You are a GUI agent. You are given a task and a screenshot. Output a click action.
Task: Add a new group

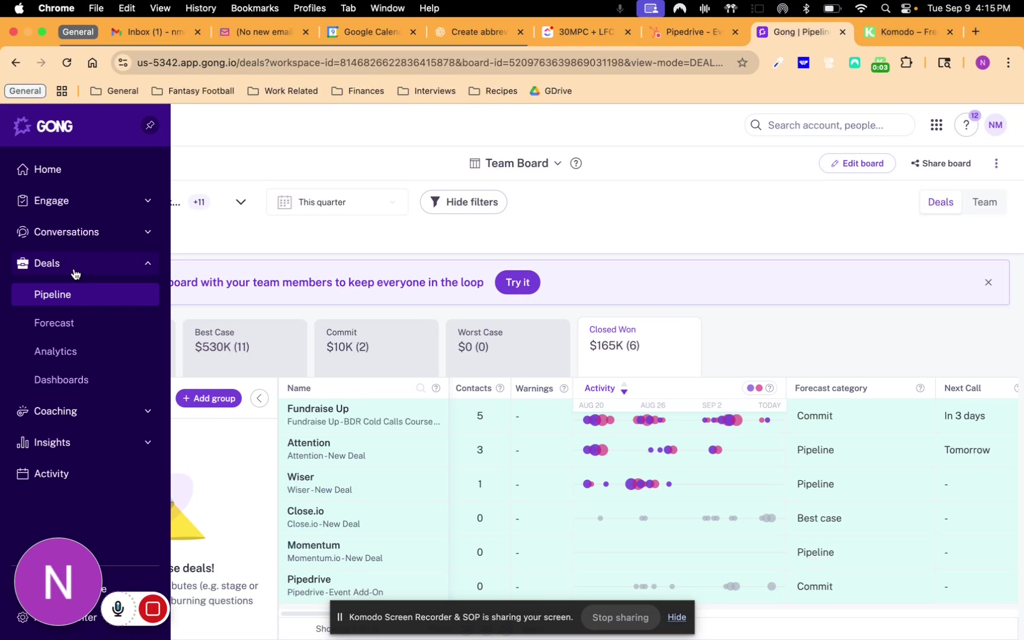tap(209, 398)
